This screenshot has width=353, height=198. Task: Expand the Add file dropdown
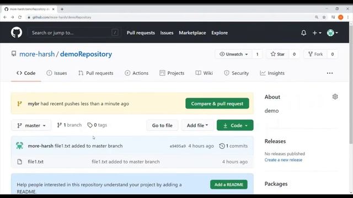coord(197,125)
